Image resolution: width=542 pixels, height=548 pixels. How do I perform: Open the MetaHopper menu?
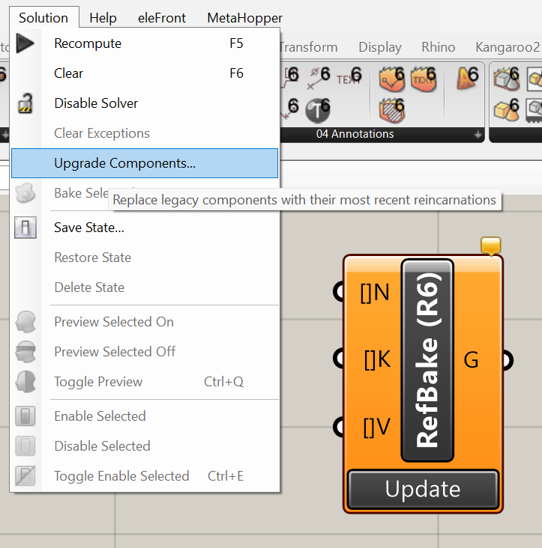244,18
